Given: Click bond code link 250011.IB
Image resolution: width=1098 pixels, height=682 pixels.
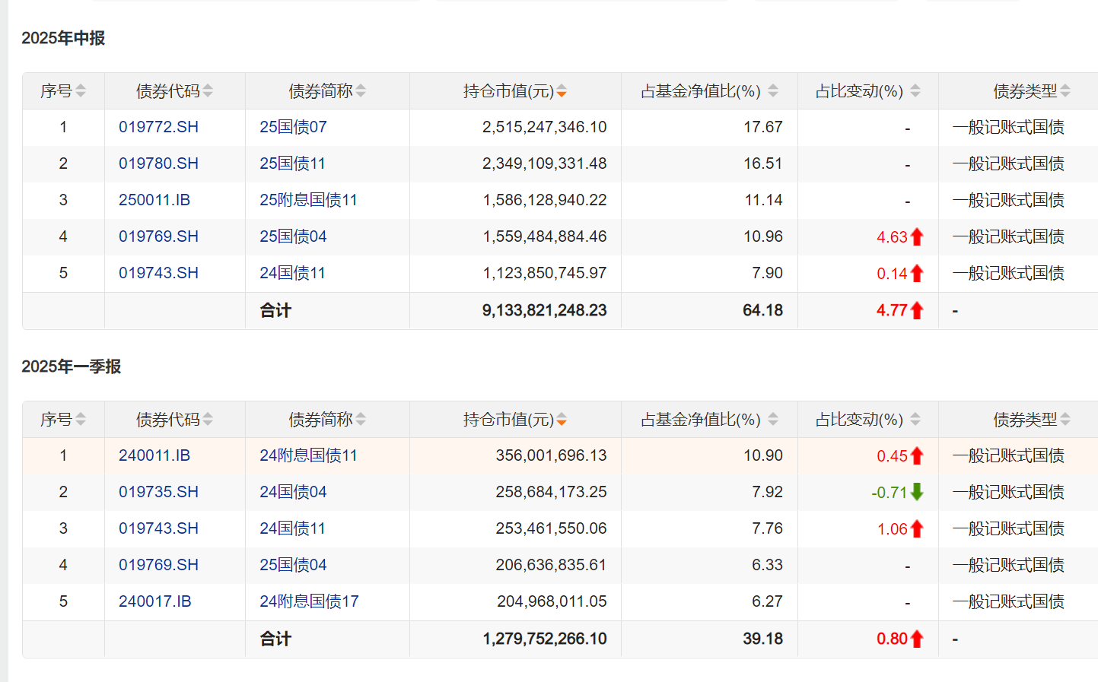Looking at the screenshot, I should click(154, 200).
